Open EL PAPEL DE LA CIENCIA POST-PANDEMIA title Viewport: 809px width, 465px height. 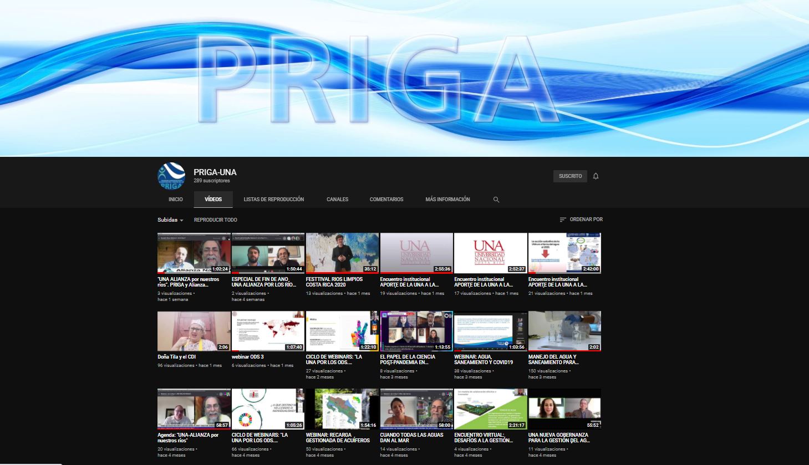point(408,360)
